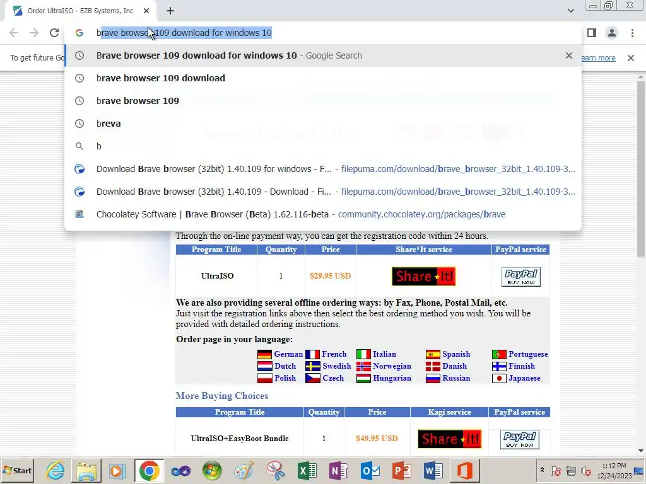Click the German flag icon

264,354
